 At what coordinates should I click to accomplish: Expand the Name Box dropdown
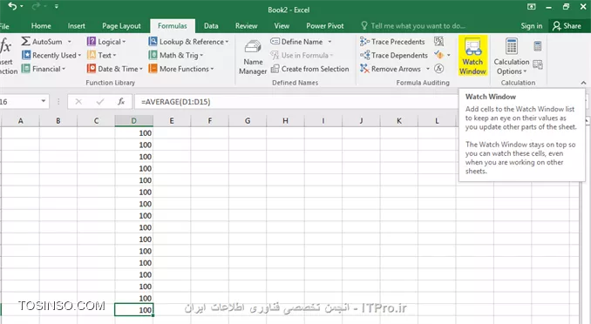44,101
